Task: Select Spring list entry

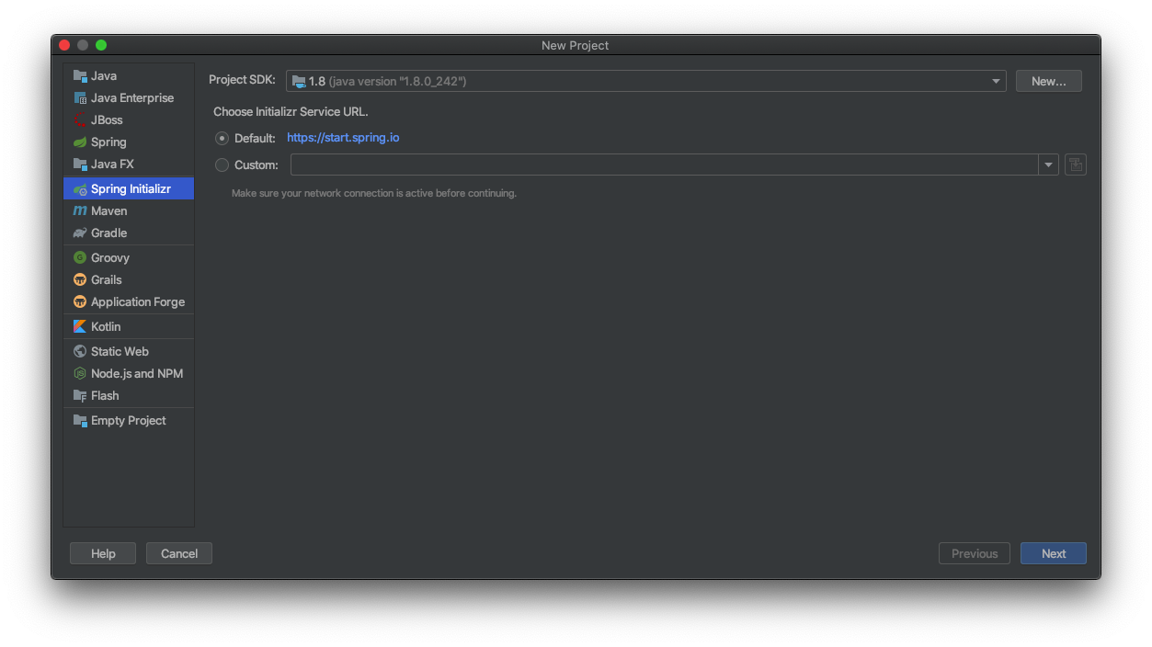Action: click(129, 142)
